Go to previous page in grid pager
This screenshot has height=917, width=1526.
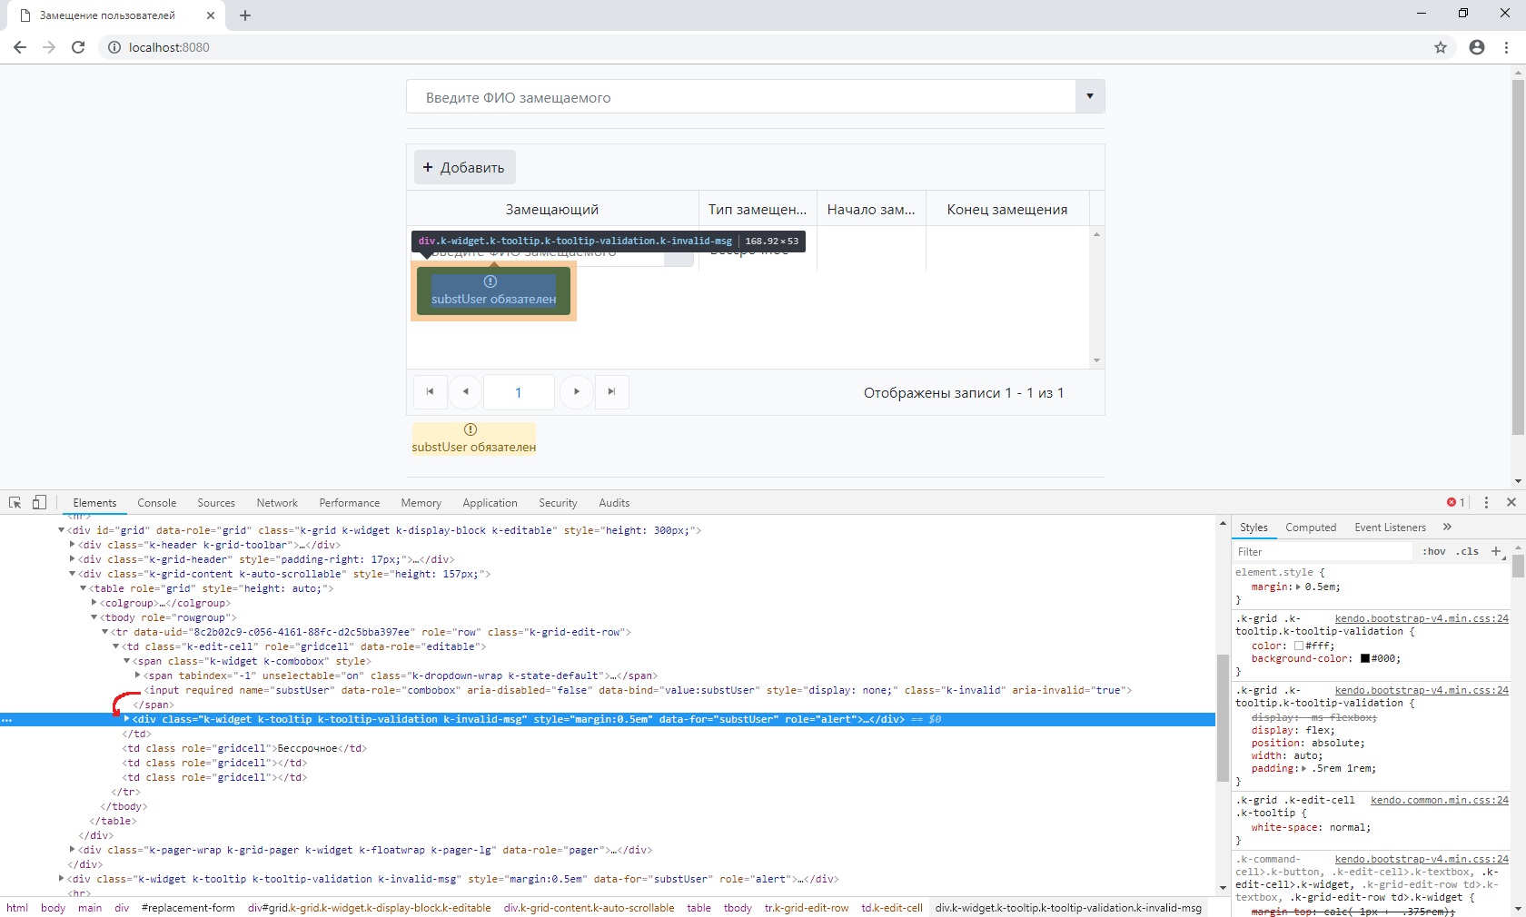[x=466, y=391]
